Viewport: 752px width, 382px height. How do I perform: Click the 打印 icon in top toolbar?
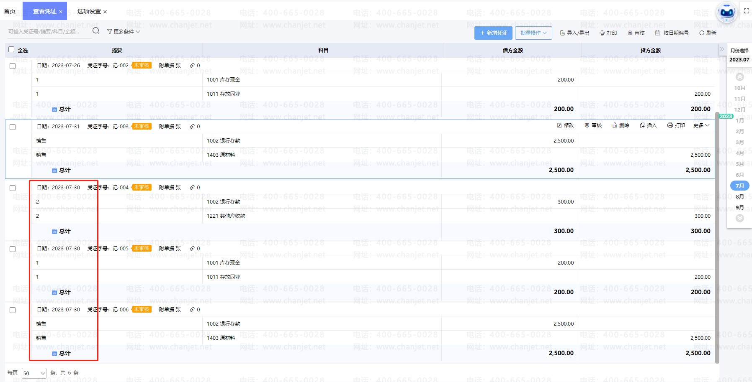point(602,33)
